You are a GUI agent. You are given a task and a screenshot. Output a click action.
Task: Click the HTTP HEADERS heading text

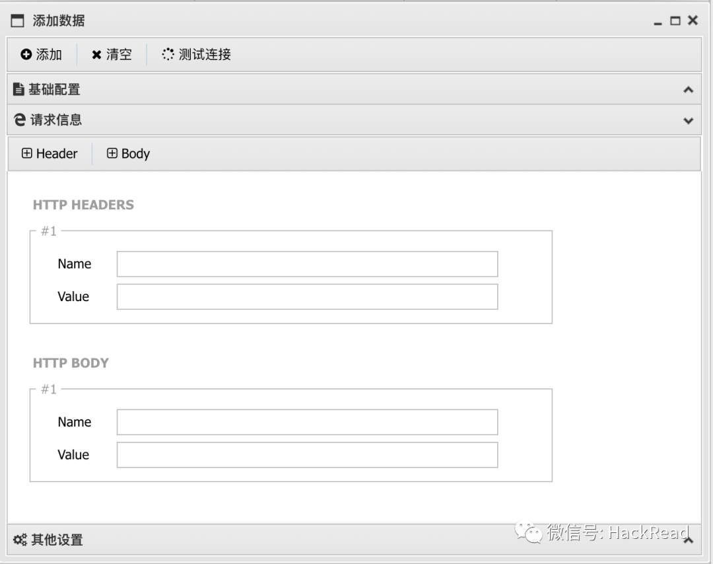pos(83,205)
